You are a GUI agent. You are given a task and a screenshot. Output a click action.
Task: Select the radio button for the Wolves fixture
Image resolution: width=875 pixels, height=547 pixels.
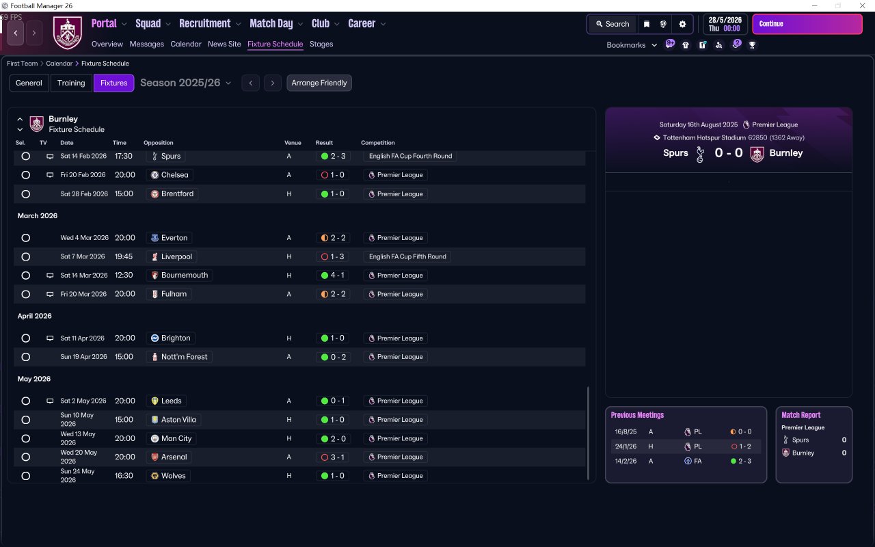26,476
